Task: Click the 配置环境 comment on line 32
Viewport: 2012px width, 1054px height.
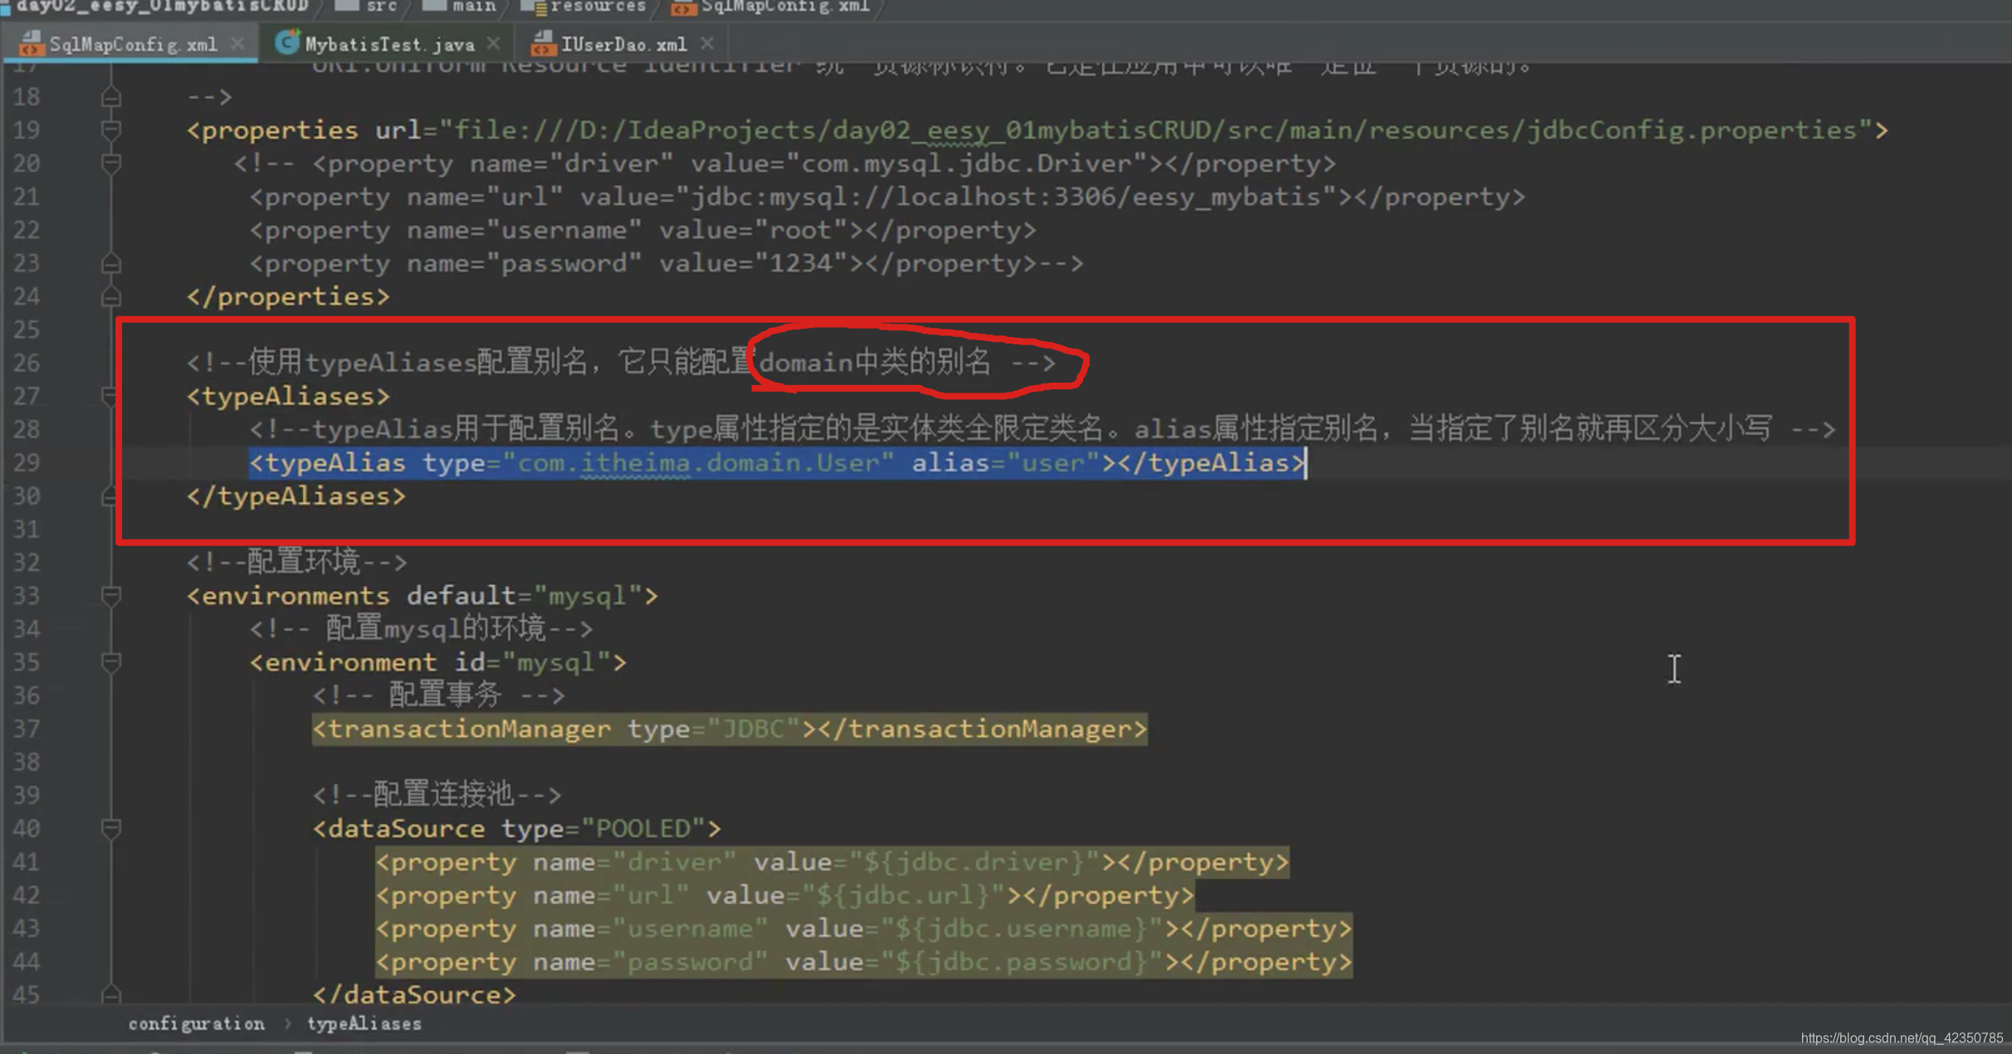Action: coord(296,563)
